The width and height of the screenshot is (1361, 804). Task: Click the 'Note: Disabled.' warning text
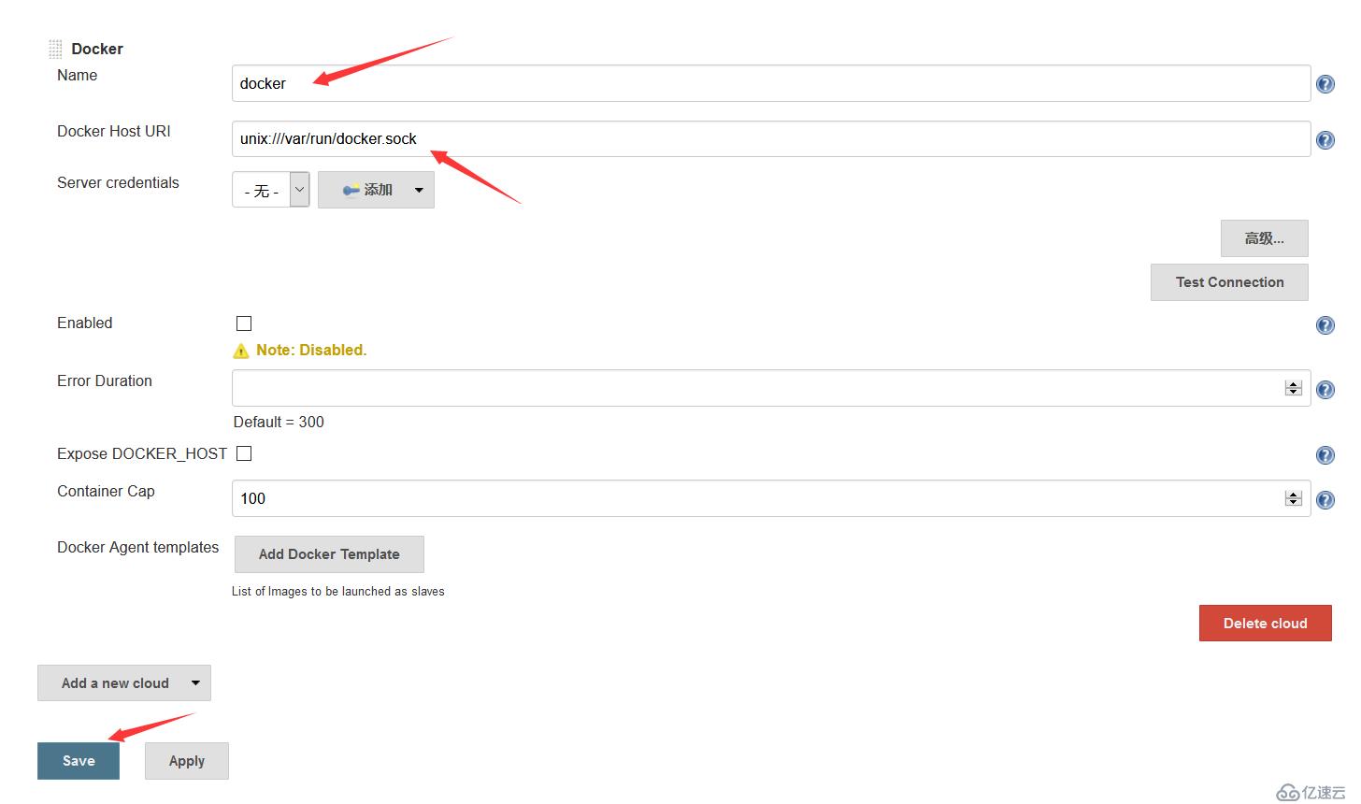[311, 351]
